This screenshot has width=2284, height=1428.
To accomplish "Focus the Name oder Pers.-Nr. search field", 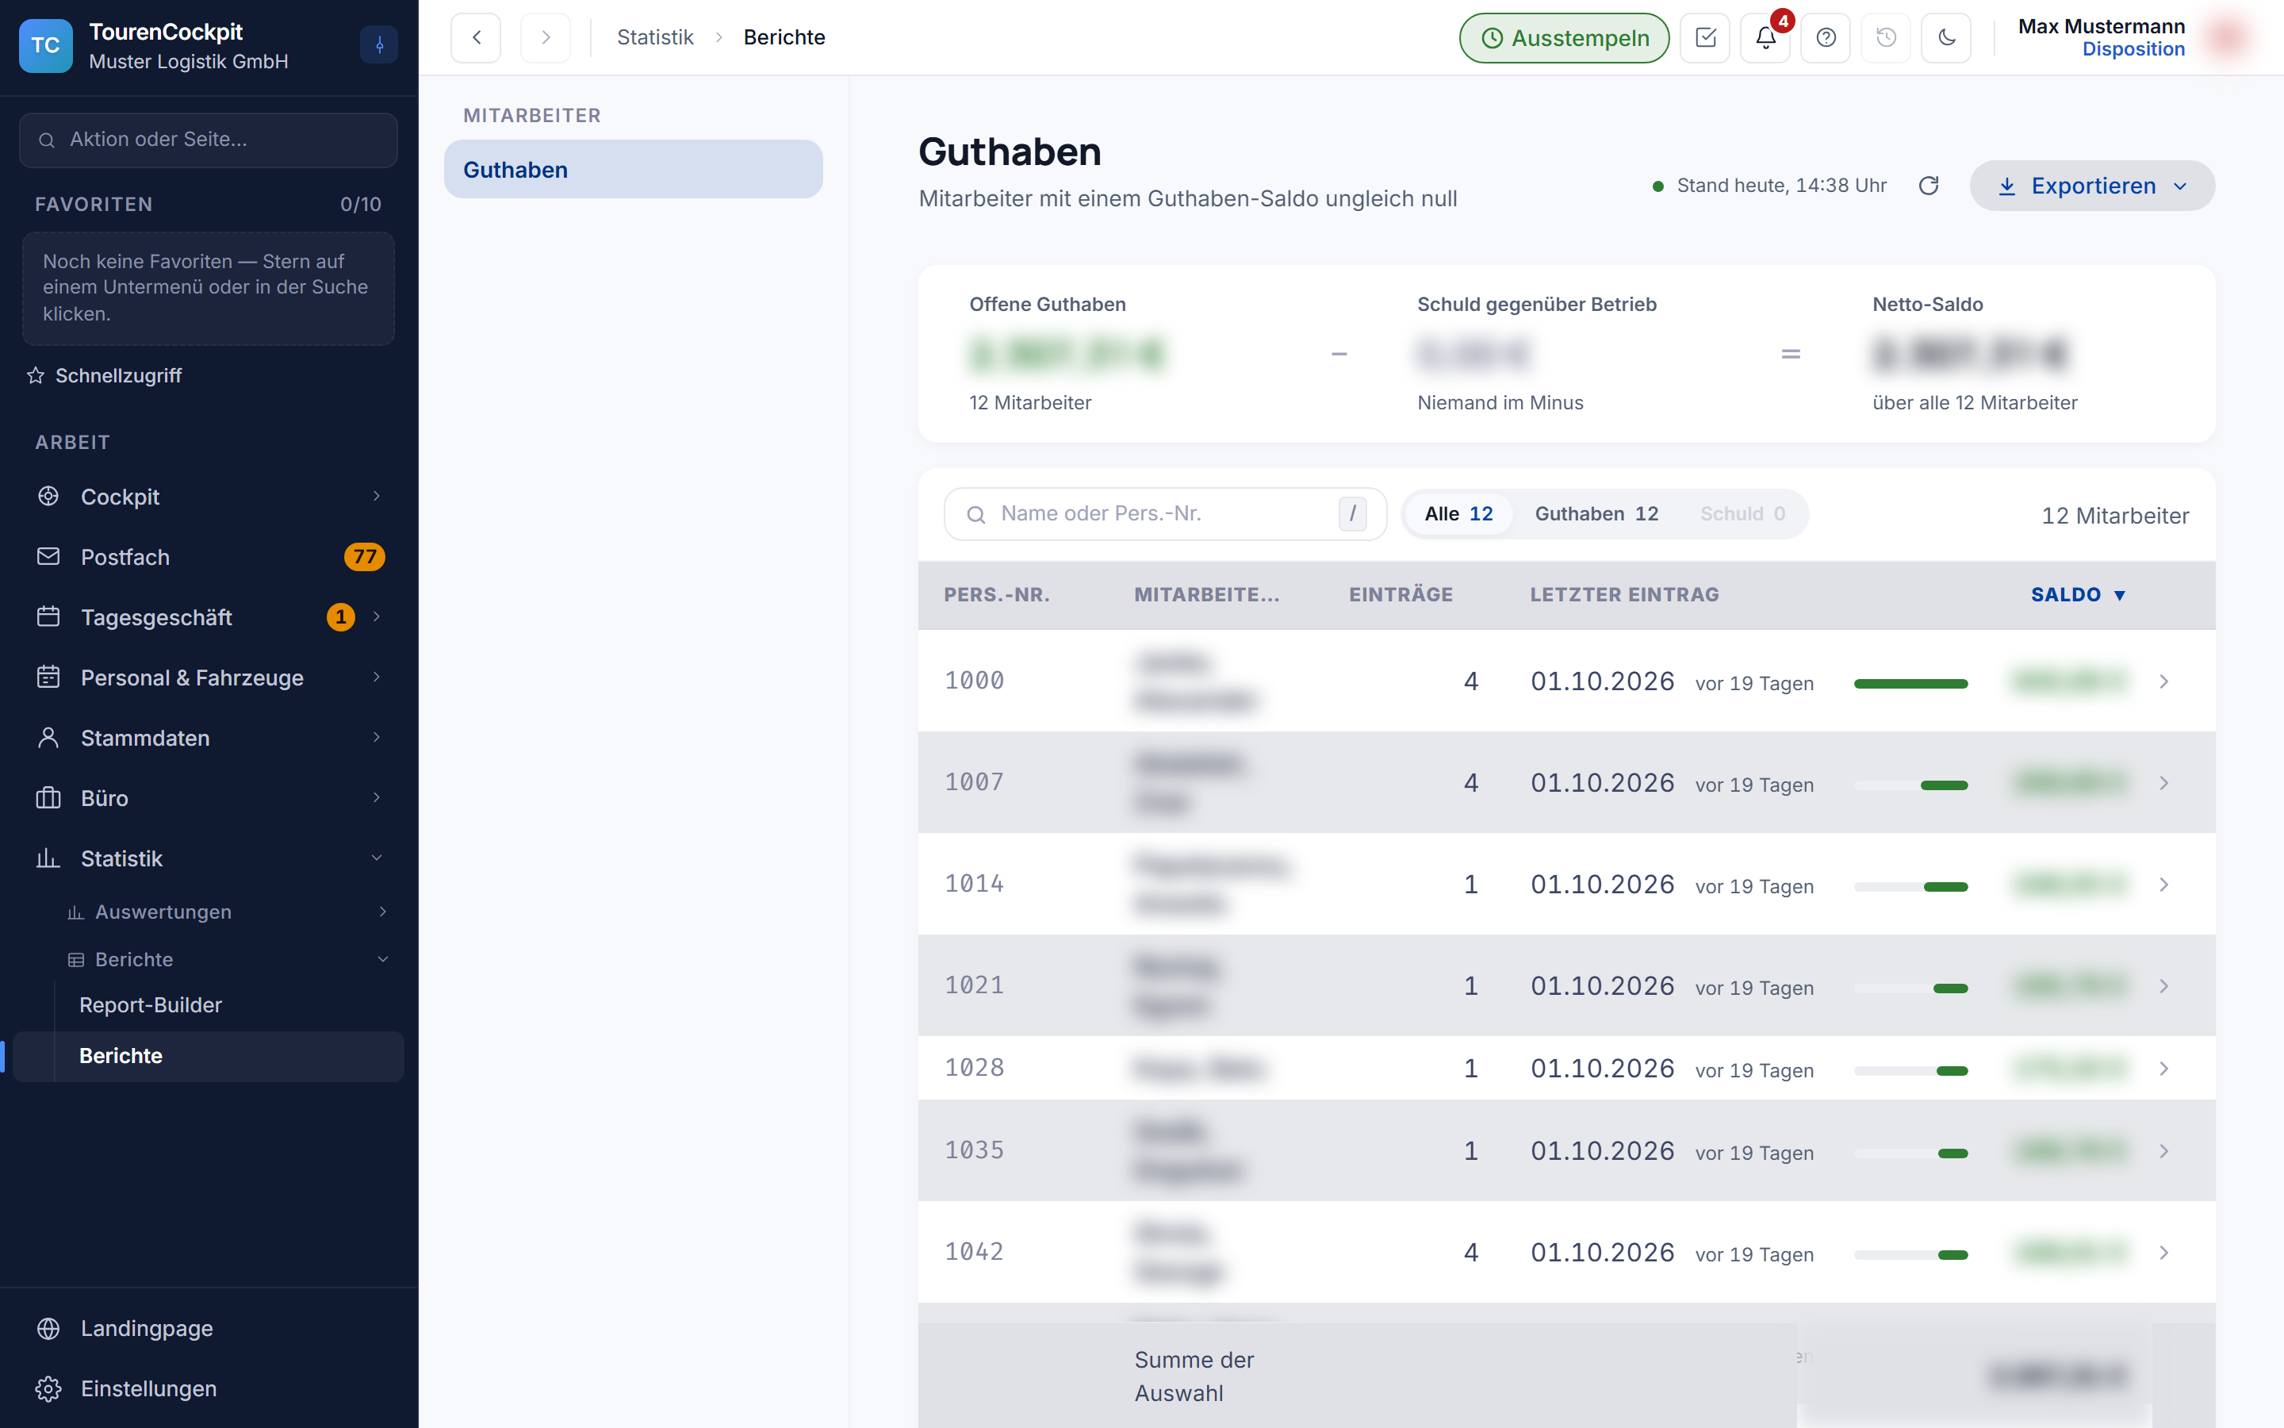I will point(1166,514).
